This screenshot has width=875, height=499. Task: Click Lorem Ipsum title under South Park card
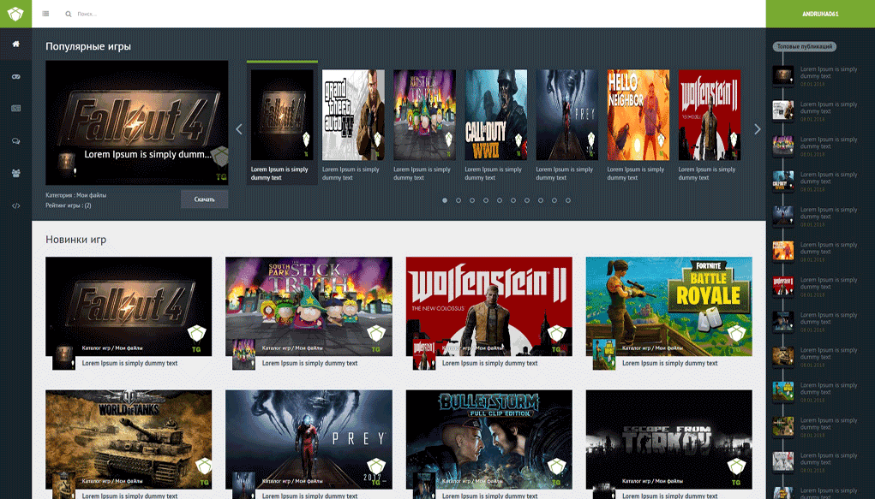pyautogui.click(x=309, y=363)
